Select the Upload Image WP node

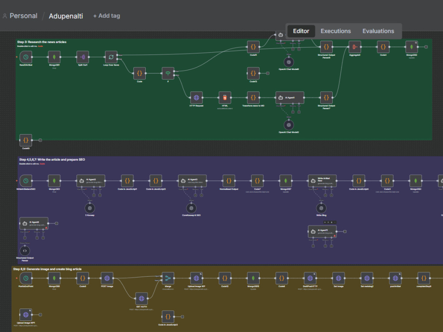pyautogui.click(x=196, y=278)
